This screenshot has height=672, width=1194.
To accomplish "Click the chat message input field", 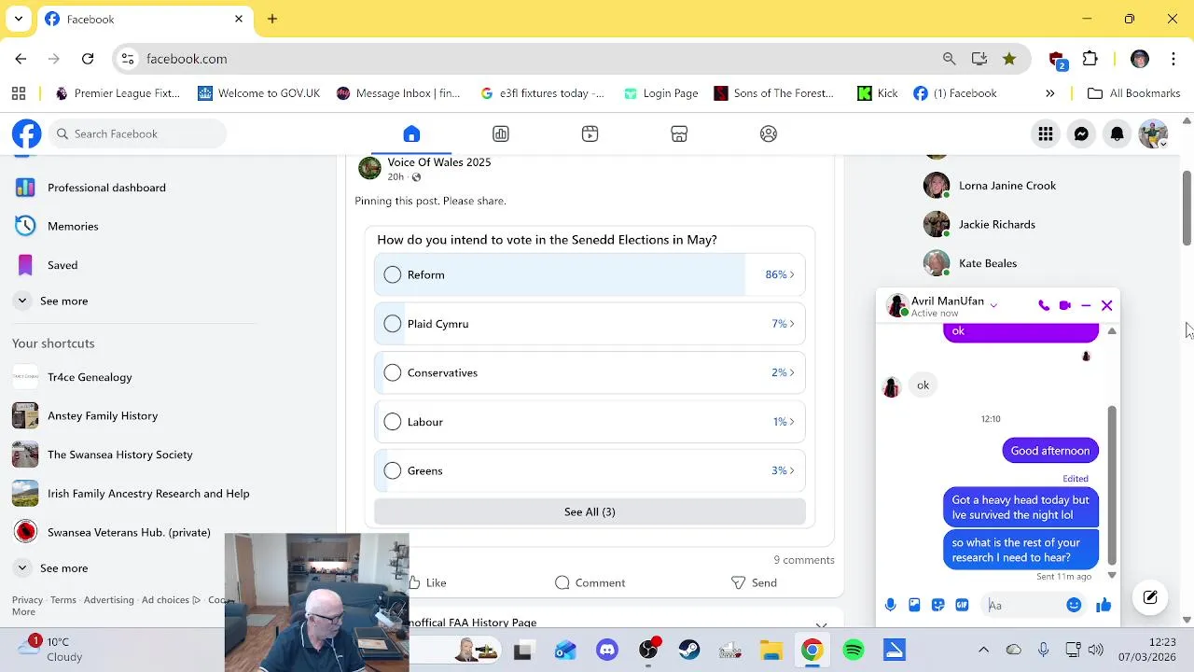I will point(1023,606).
